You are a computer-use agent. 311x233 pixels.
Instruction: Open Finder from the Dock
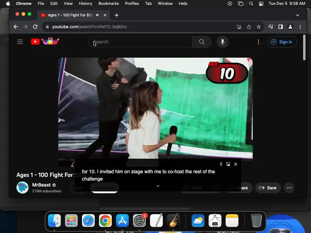54,221
